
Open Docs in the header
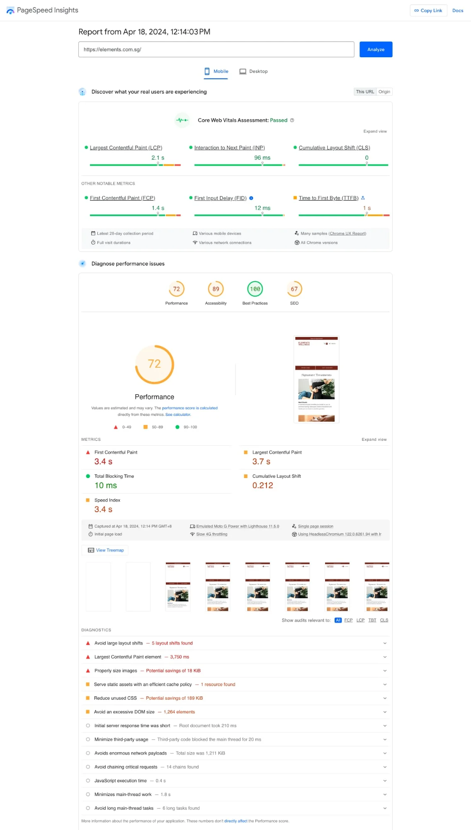(458, 11)
